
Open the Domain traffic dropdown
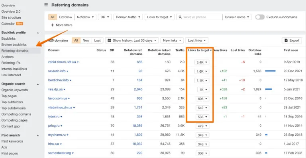click(128, 17)
